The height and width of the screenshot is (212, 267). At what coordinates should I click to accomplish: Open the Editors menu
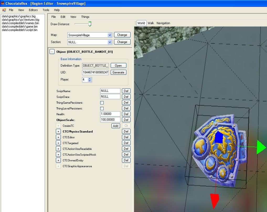coord(33,10)
